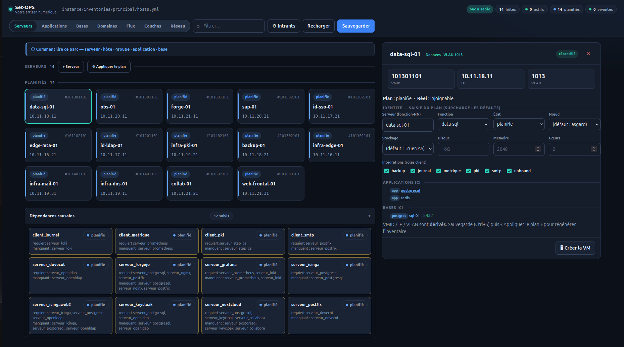Open the Flux tab

[x=131, y=26]
